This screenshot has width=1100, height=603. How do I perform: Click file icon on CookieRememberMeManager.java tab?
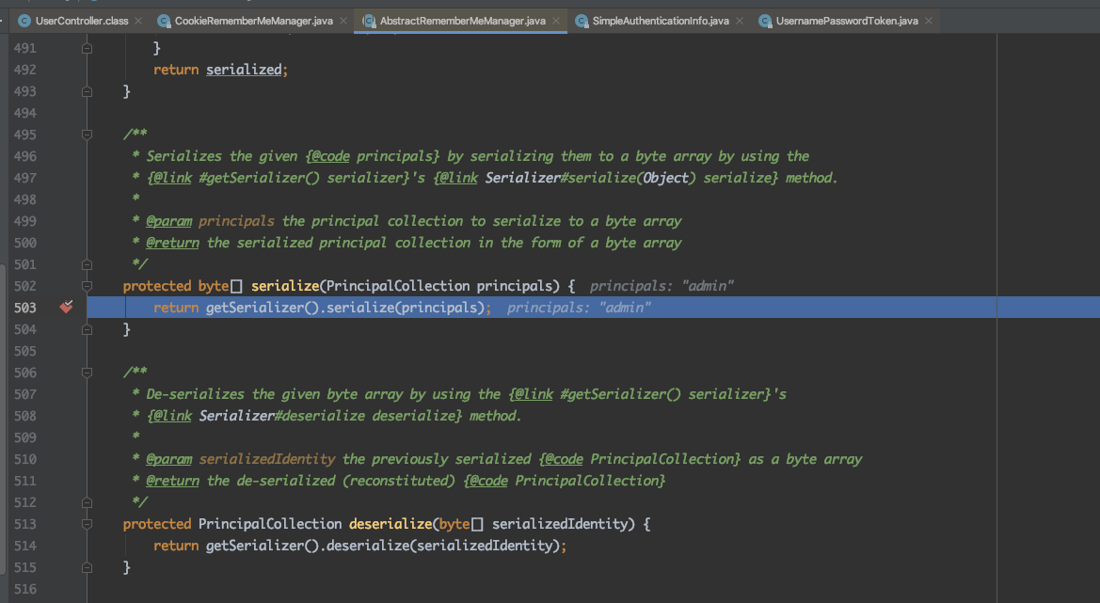coord(164,21)
